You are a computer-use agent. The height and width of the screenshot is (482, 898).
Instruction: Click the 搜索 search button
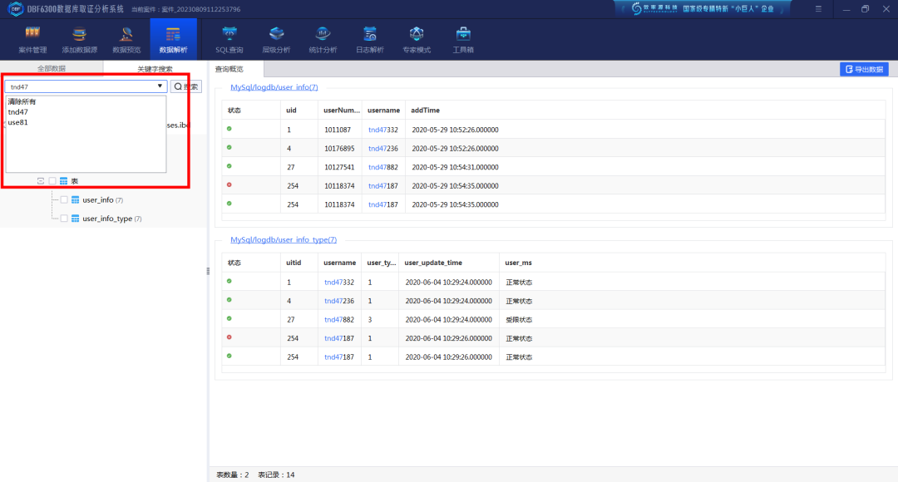[186, 86]
